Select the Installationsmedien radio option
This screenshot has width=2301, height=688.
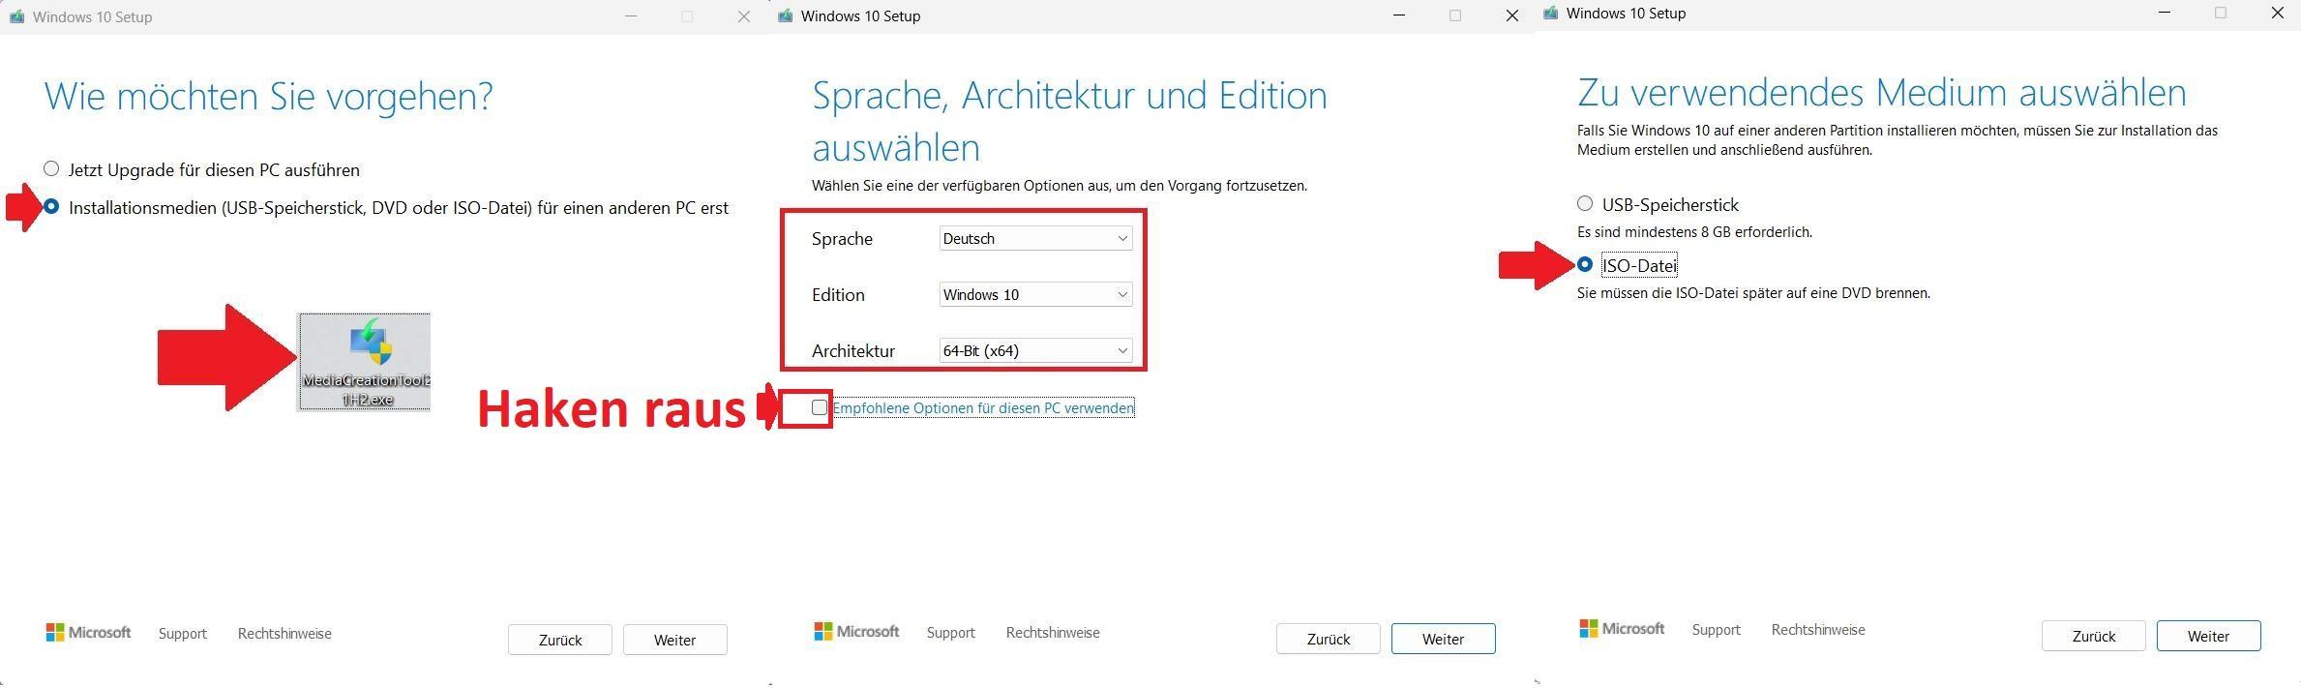coord(51,206)
